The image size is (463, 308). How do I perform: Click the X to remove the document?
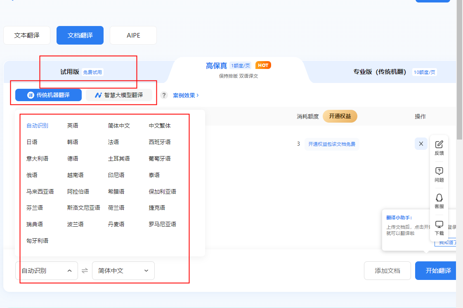[x=421, y=144]
